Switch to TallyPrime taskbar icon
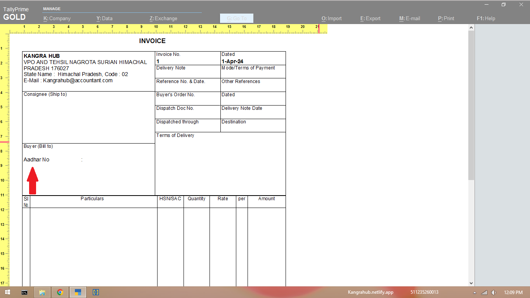 point(78,292)
